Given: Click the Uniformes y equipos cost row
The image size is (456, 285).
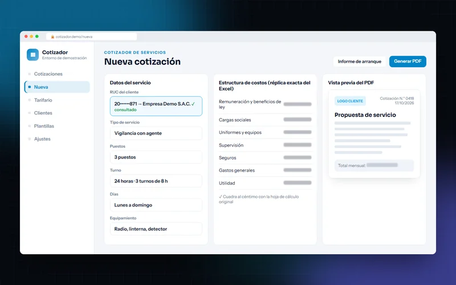Looking at the screenshot, I should tap(265, 132).
